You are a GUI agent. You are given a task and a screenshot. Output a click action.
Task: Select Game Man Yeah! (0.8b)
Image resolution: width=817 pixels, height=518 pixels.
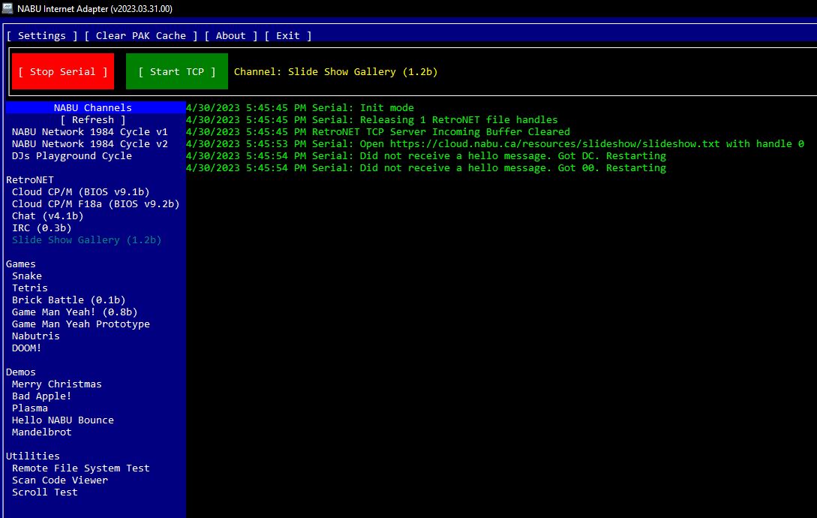[x=75, y=312]
